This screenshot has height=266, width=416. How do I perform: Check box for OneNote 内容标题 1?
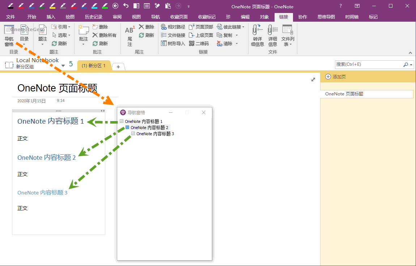(122, 121)
